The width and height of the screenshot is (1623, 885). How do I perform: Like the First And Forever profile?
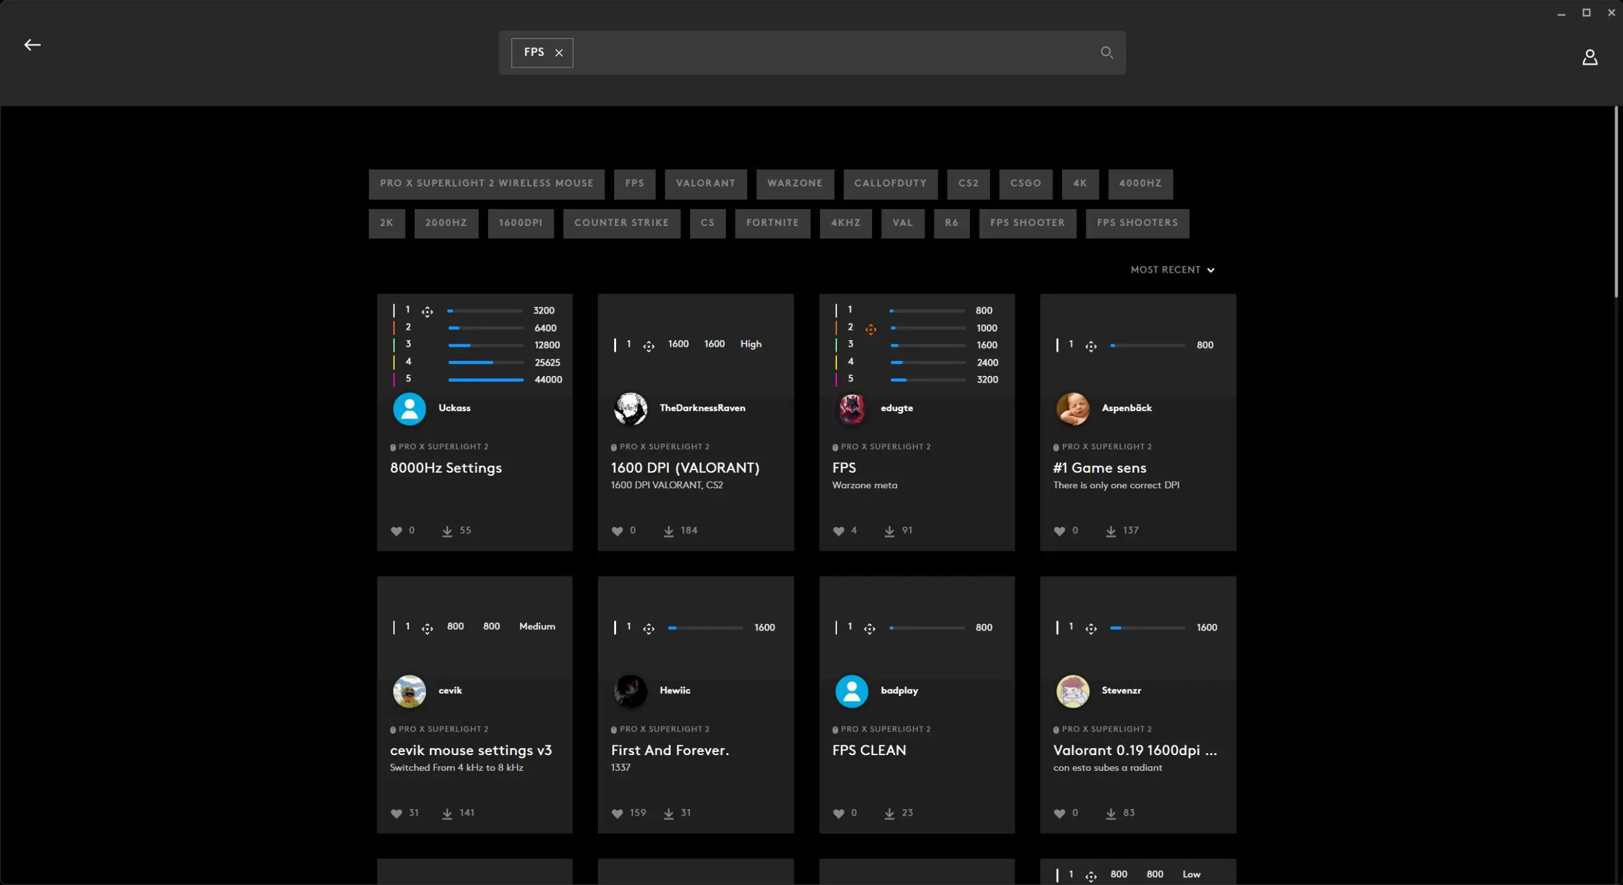click(x=617, y=814)
